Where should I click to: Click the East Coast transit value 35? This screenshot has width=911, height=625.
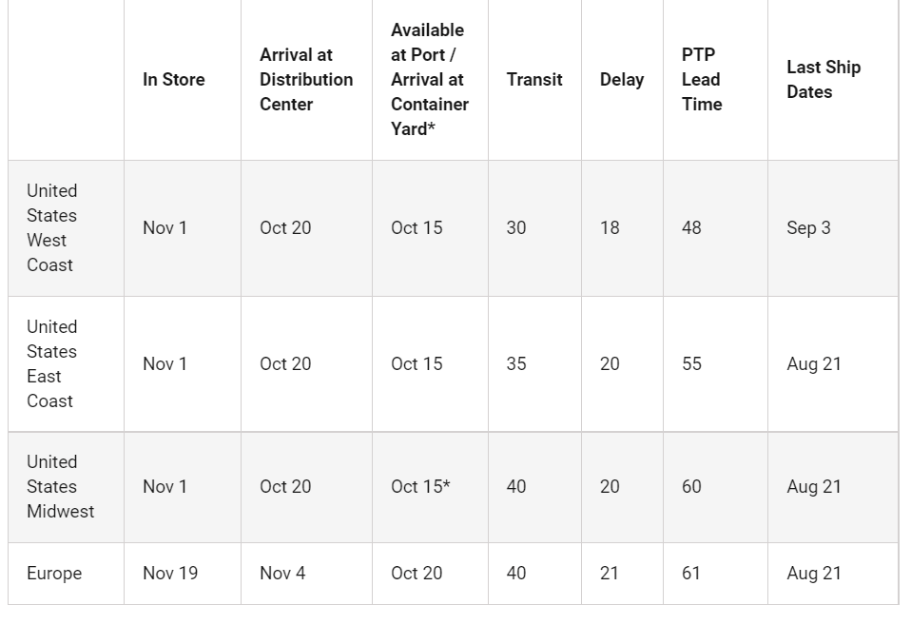pyautogui.click(x=516, y=364)
